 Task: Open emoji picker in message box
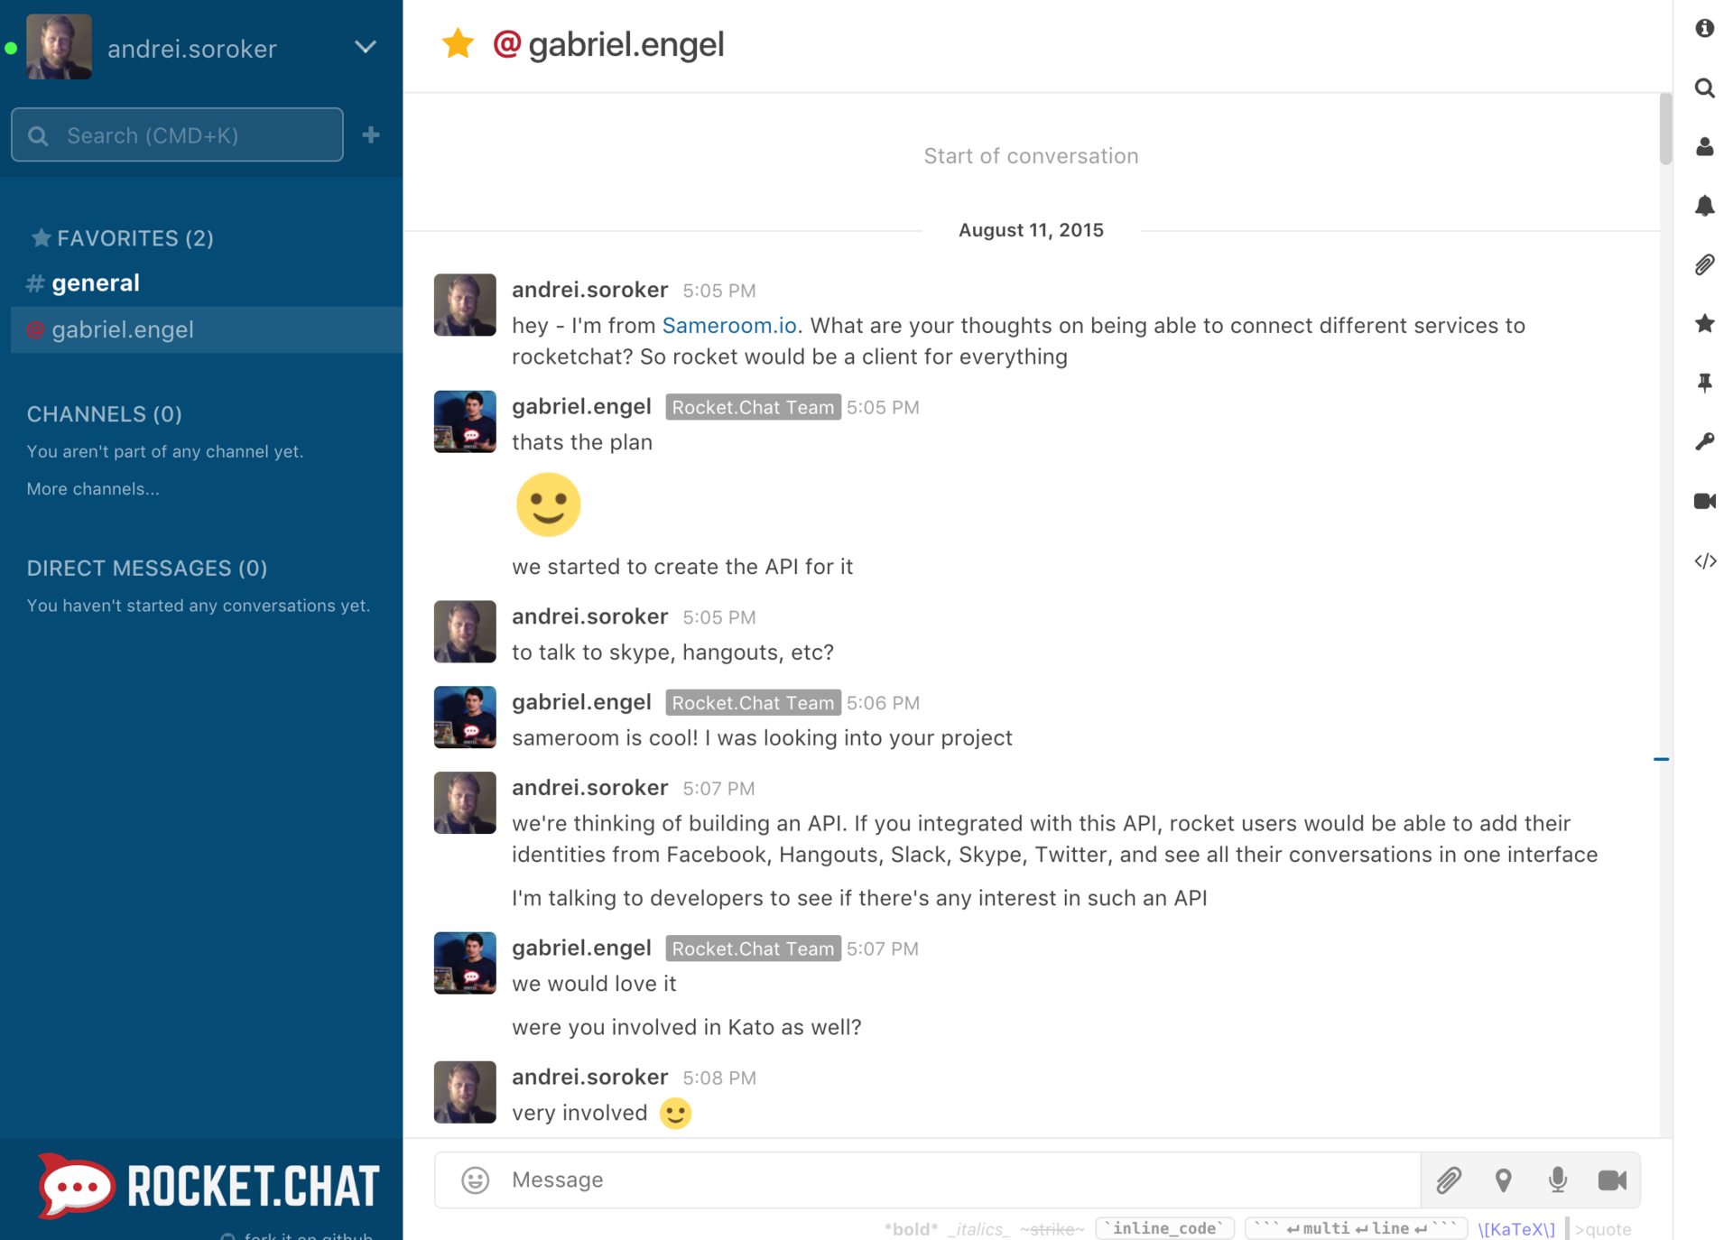475,1179
